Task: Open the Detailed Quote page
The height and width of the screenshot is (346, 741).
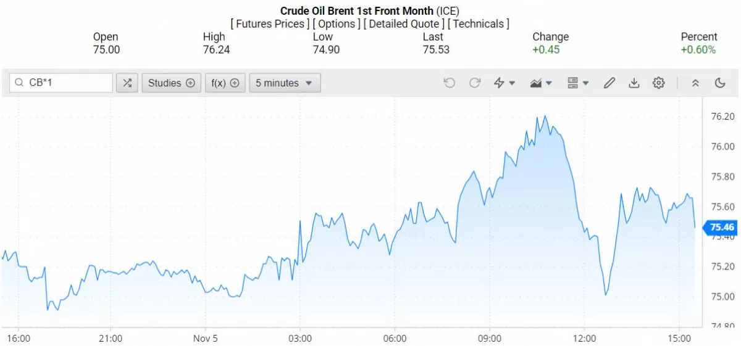Action: pos(404,24)
